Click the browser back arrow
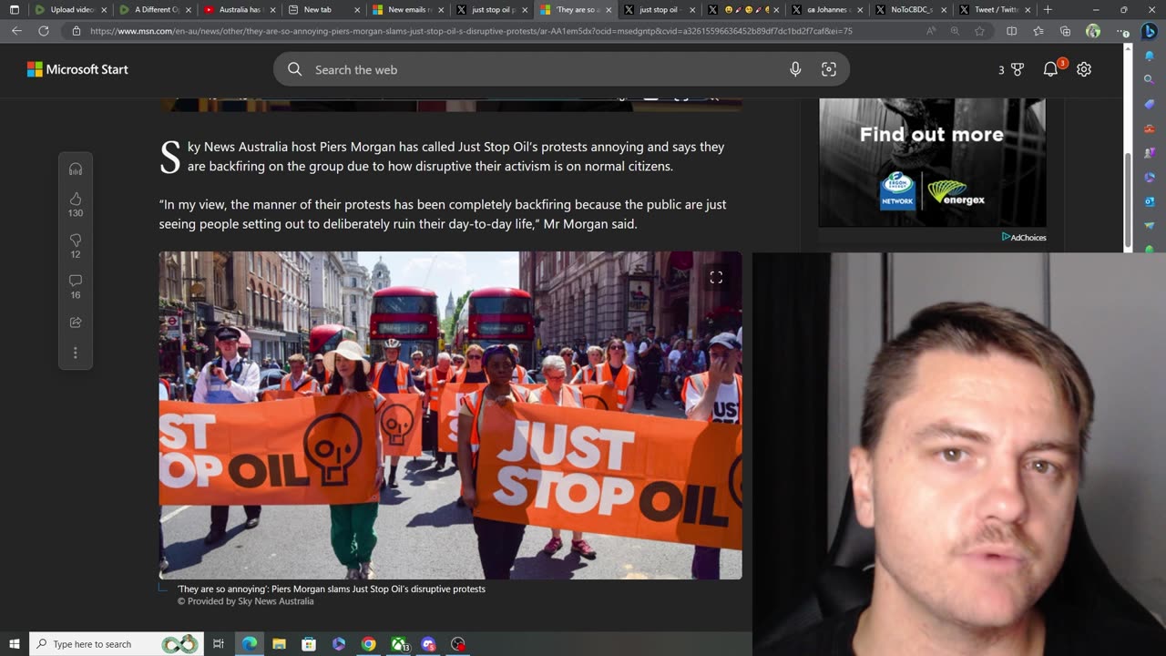 (x=16, y=30)
